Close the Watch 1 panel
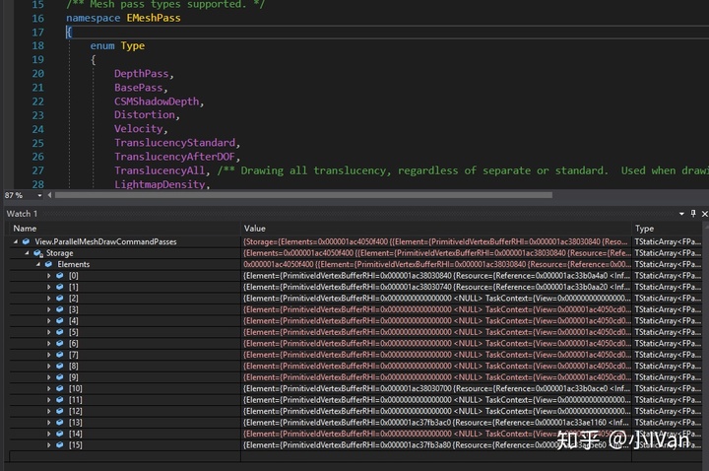Viewport: 709px width, 471px height. pos(704,214)
